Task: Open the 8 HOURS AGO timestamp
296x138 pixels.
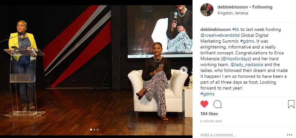Action: point(211,121)
